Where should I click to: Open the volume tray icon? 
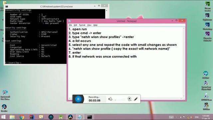pyautogui.click(x=192, y=117)
